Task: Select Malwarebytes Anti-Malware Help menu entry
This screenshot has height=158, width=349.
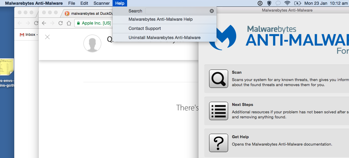Action: pyautogui.click(x=165, y=19)
